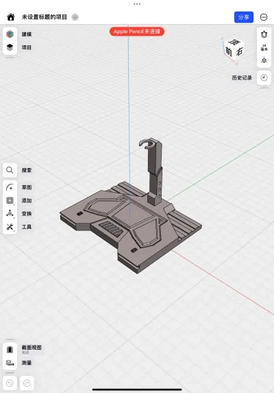This screenshot has height=393, width=274.
Task: Open the 建模 modeling cube icon
Action: click(10, 34)
